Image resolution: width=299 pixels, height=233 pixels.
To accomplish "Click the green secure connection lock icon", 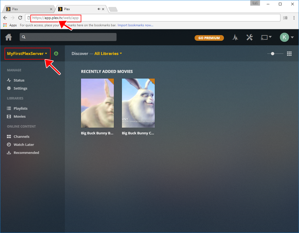I will click(x=56, y=54).
